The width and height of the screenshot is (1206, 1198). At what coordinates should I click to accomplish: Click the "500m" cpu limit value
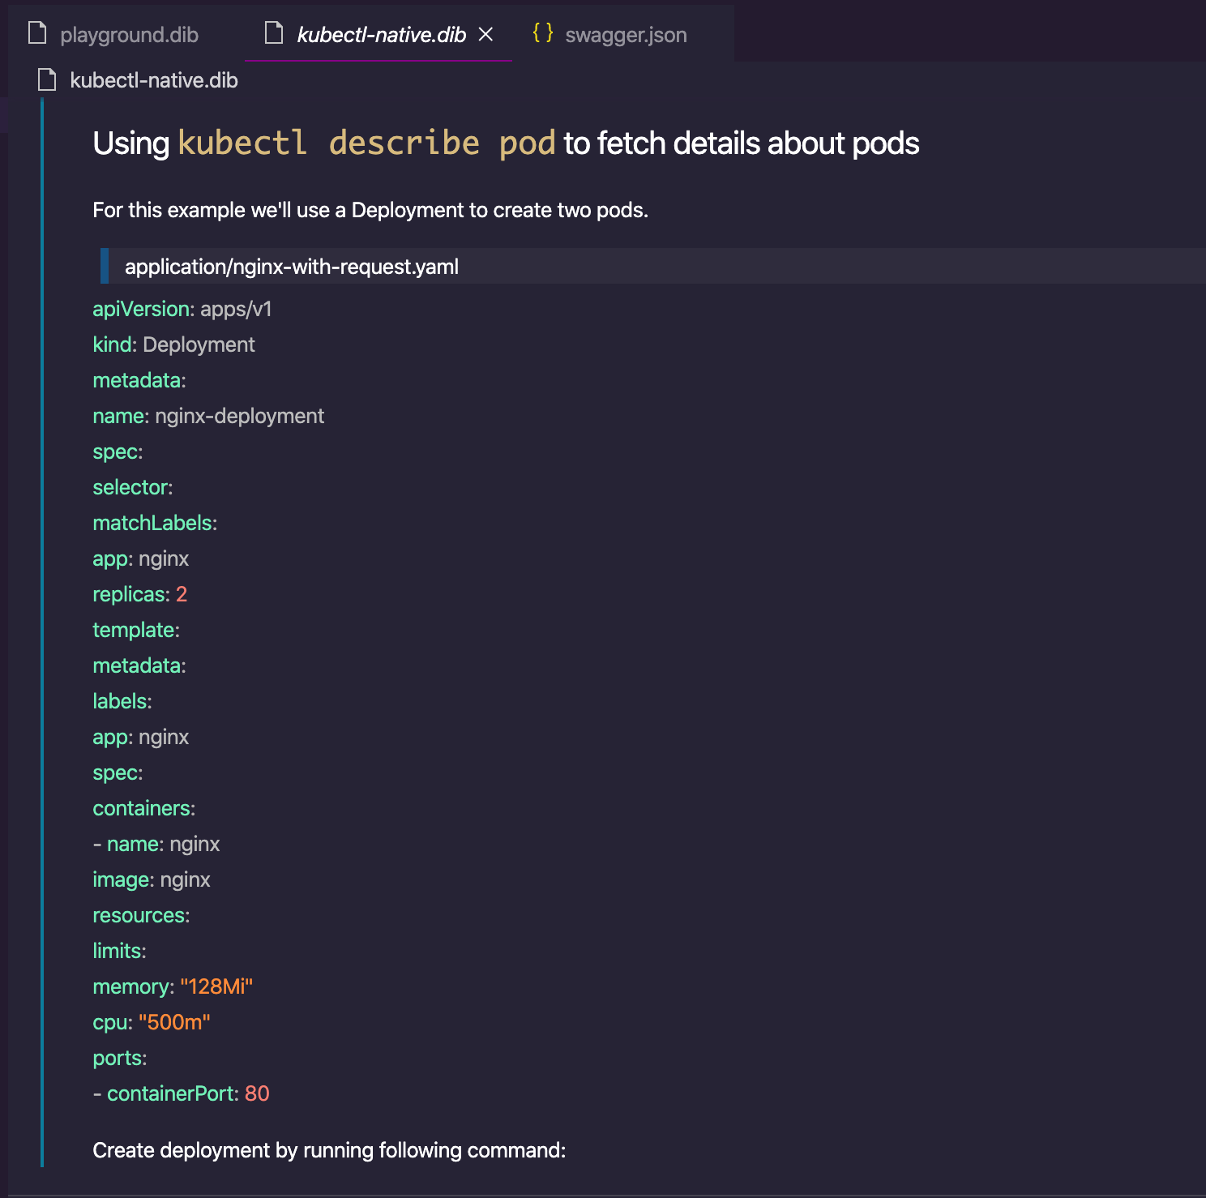coord(173,1022)
